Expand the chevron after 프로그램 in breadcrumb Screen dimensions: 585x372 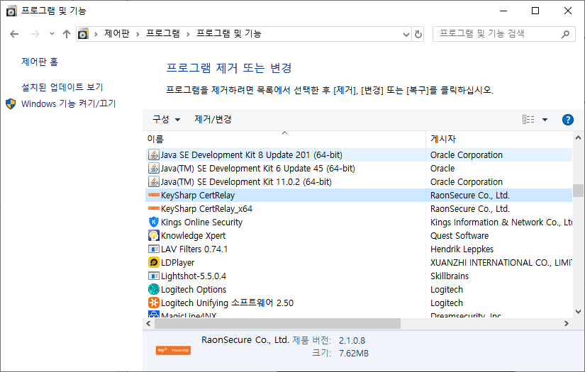(188, 34)
